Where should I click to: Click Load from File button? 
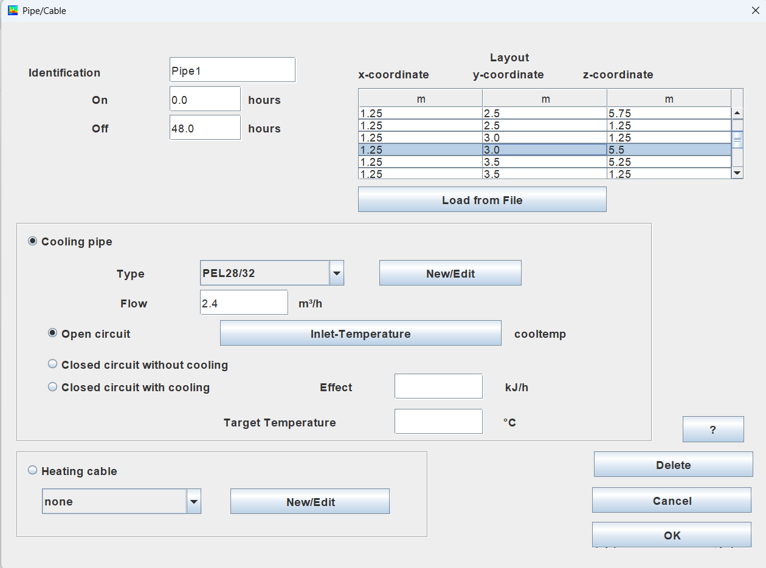[482, 200]
